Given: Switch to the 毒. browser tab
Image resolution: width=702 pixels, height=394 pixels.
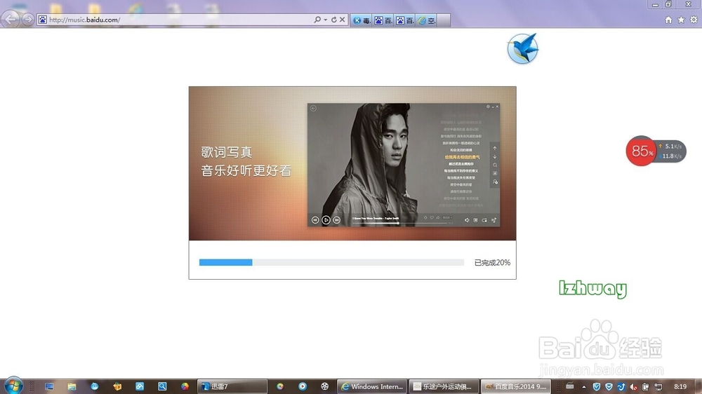Looking at the screenshot, I should pyautogui.click(x=362, y=20).
